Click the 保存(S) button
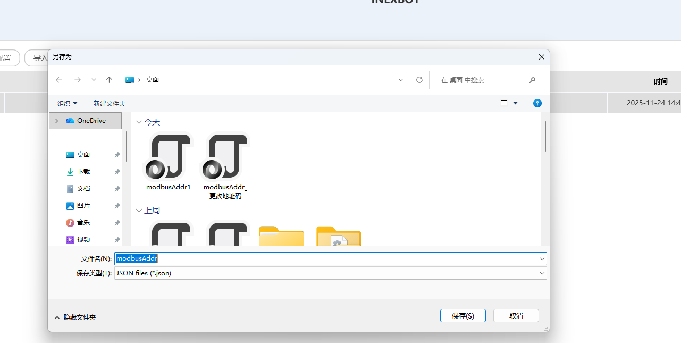This screenshot has width=681, height=343. click(463, 316)
